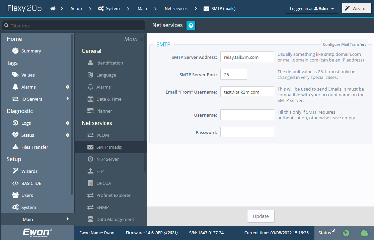Click the OPCUA building icon
Screen dimensions: 374x240
[x=90, y=183]
